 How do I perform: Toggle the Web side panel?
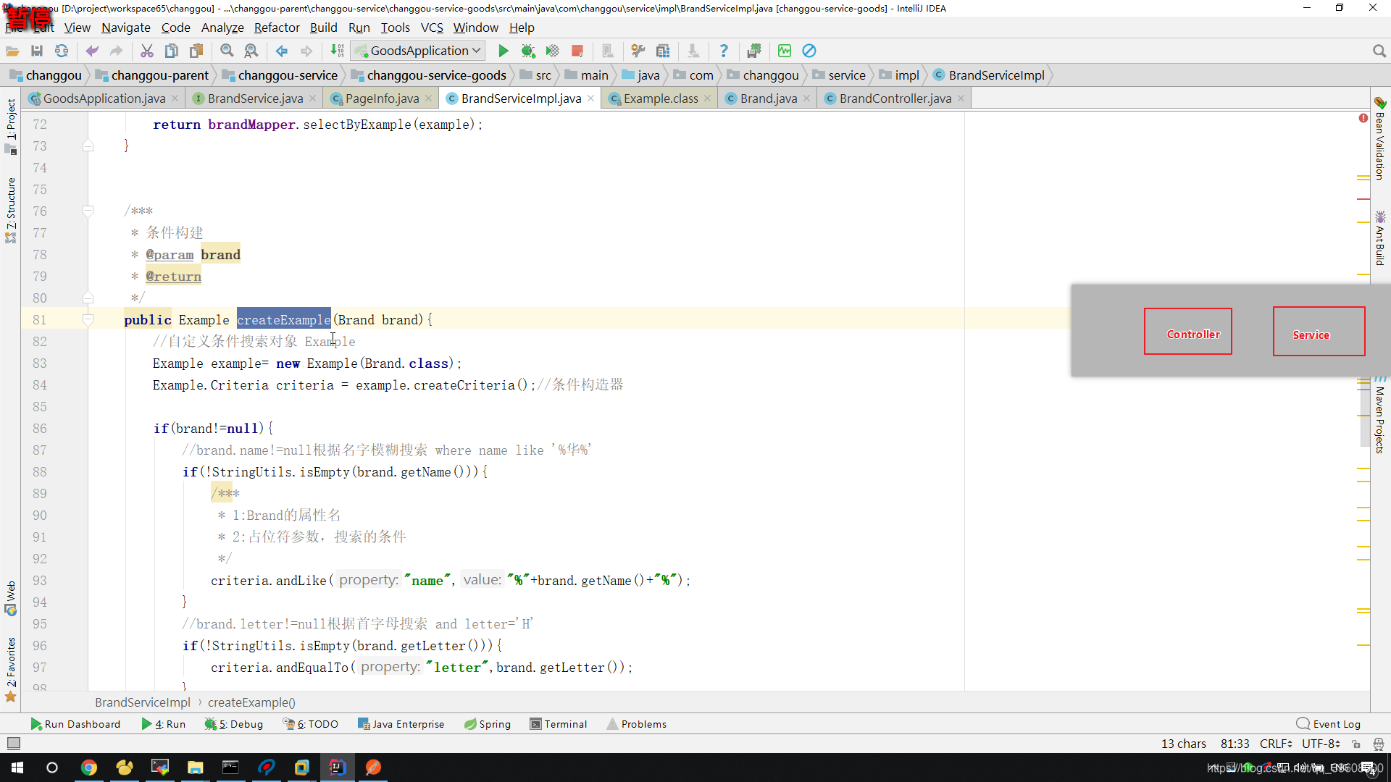coord(11,599)
